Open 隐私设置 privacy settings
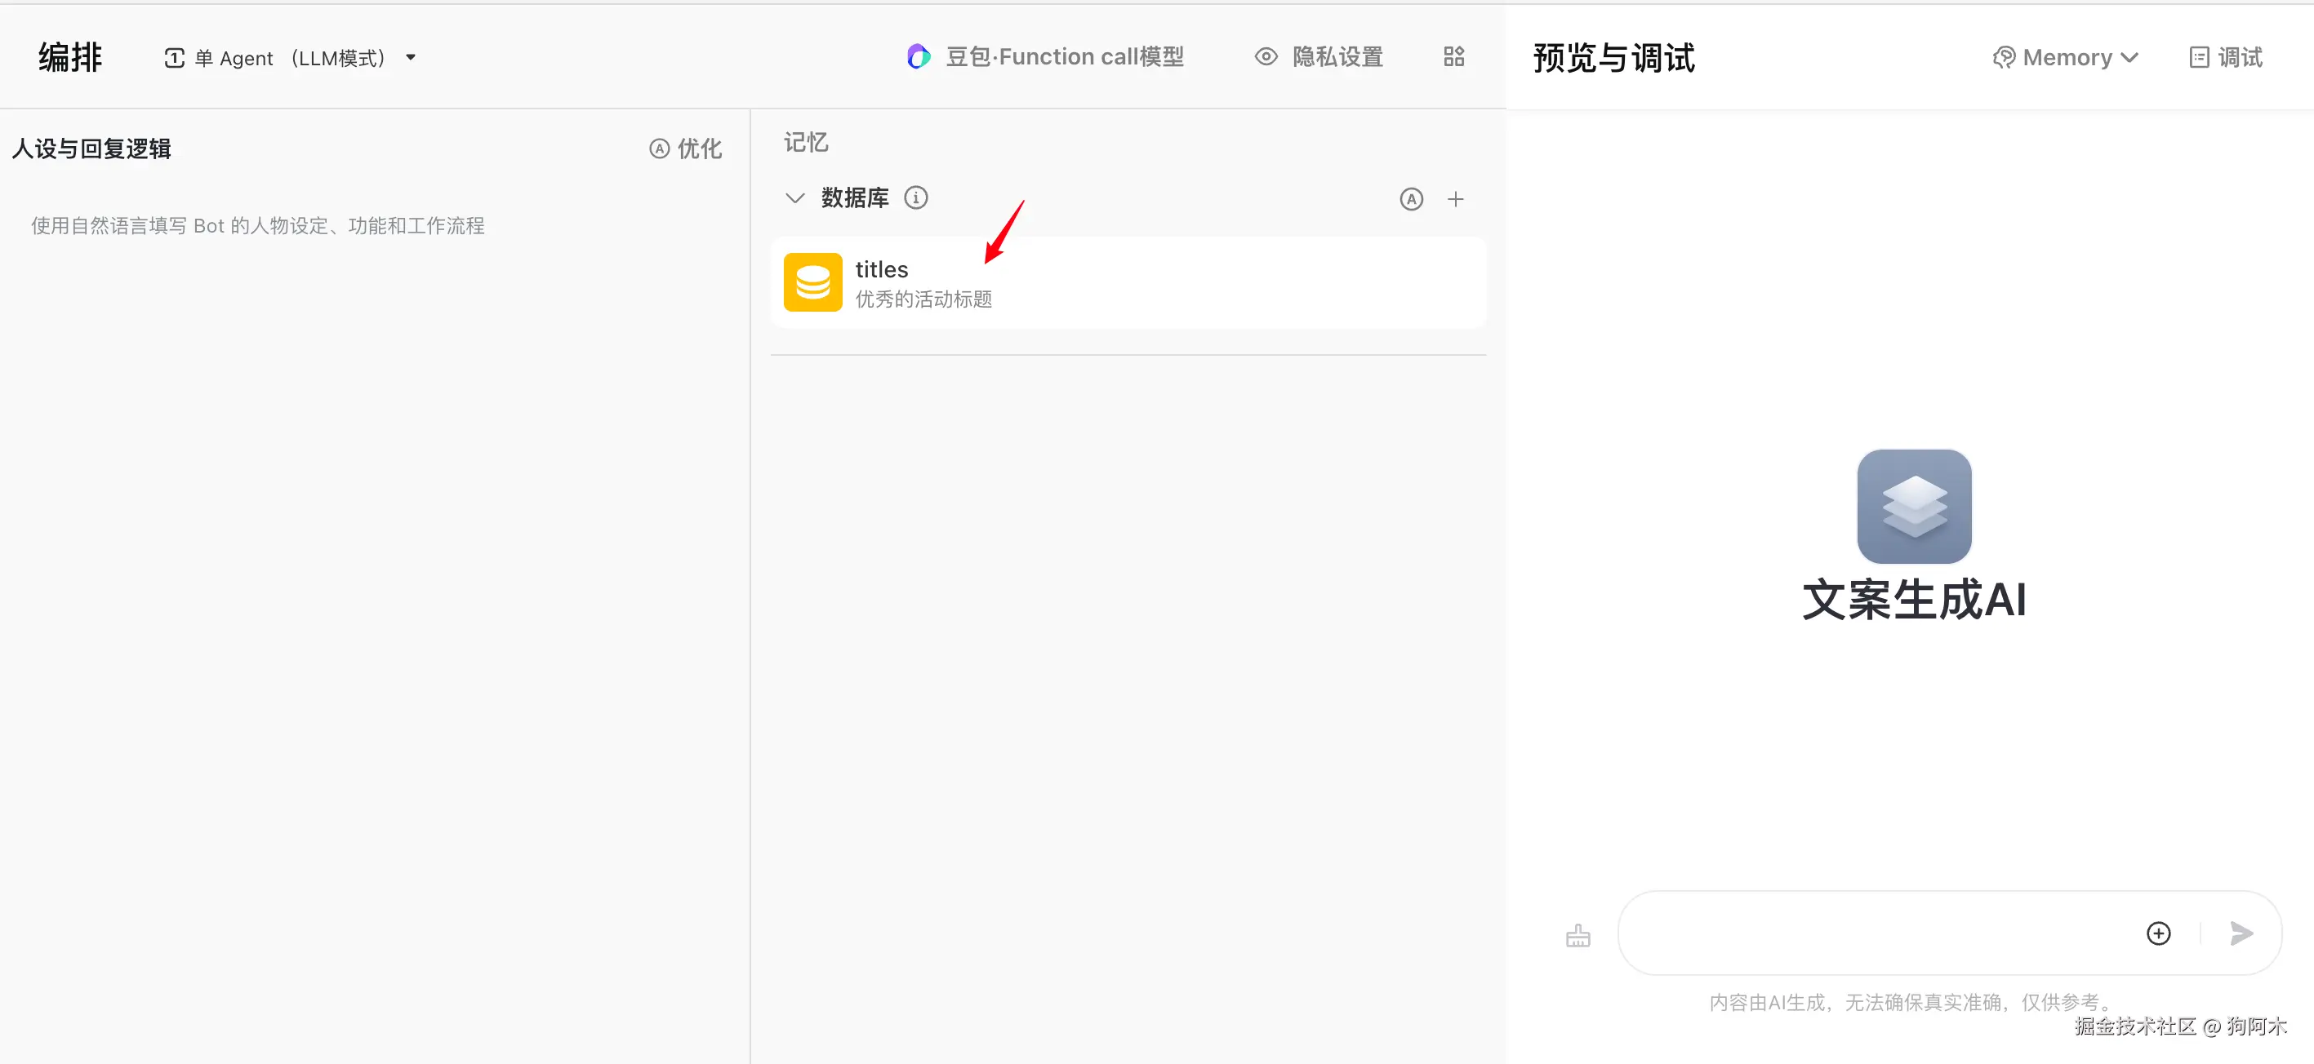Image resolution: width=2314 pixels, height=1064 pixels. pyautogui.click(x=1319, y=56)
